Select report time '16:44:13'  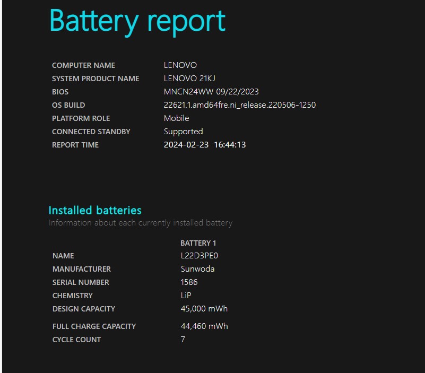point(230,145)
